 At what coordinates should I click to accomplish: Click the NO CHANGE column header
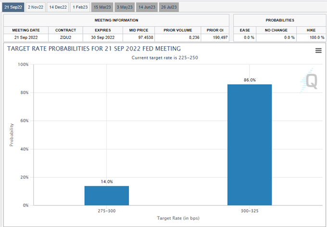pos(277,30)
